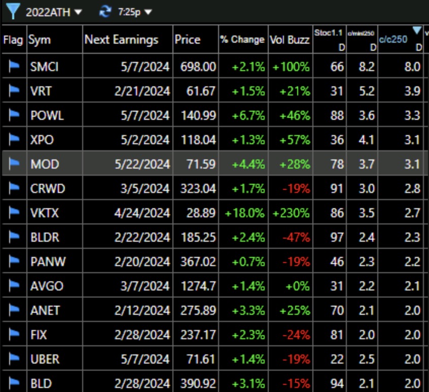Select the FIX symbol
The width and height of the screenshot is (429, 392).
tap(39, 335)
